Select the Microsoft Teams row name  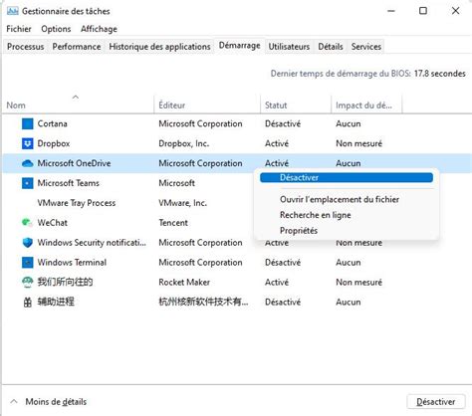click(69, 183)
